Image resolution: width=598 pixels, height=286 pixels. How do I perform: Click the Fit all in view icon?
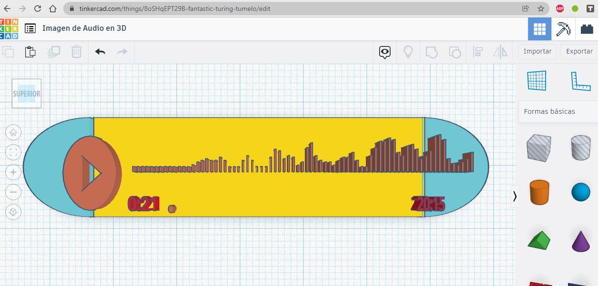[13, 152]
